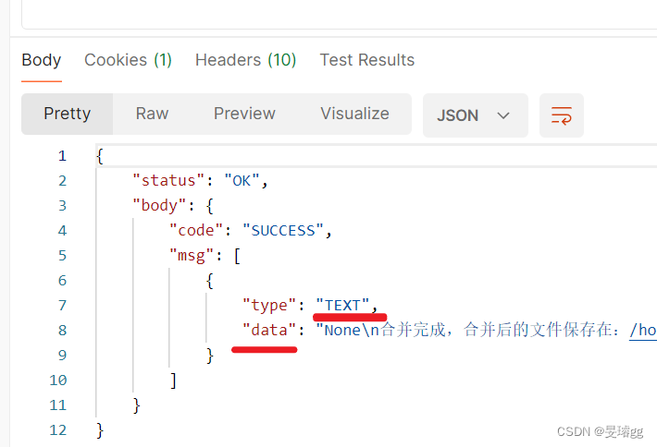Click the "msg" key

pyautogui.click(x=192, y=256)
